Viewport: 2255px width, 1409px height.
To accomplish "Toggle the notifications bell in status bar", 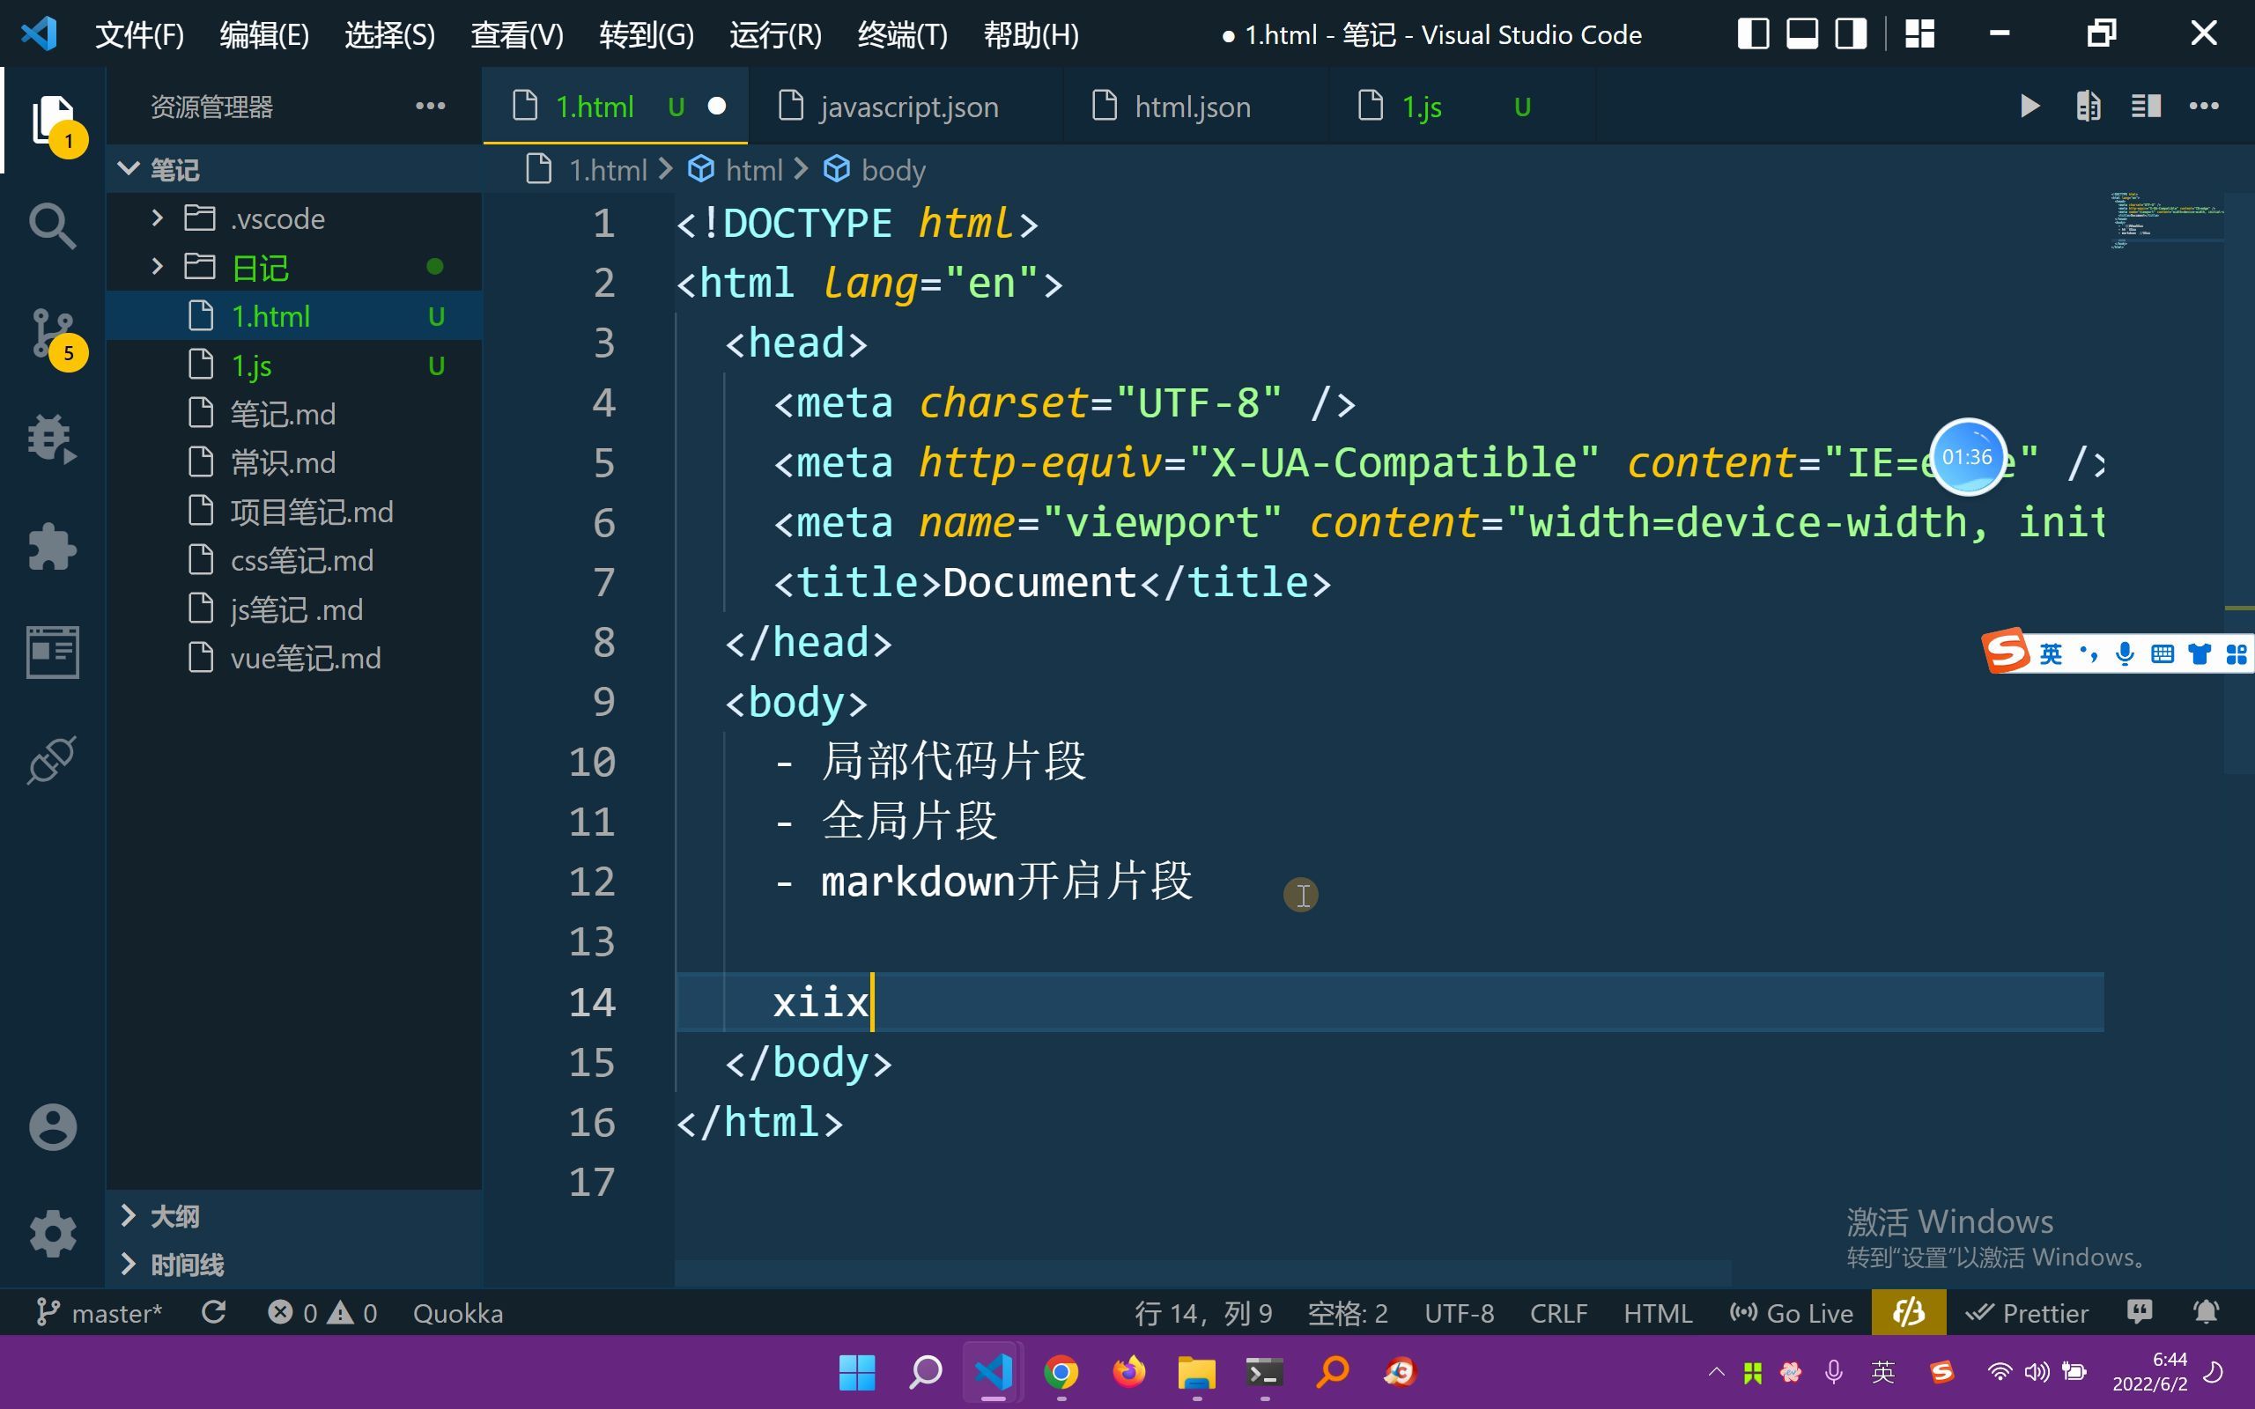I will pos(2207,1312).
